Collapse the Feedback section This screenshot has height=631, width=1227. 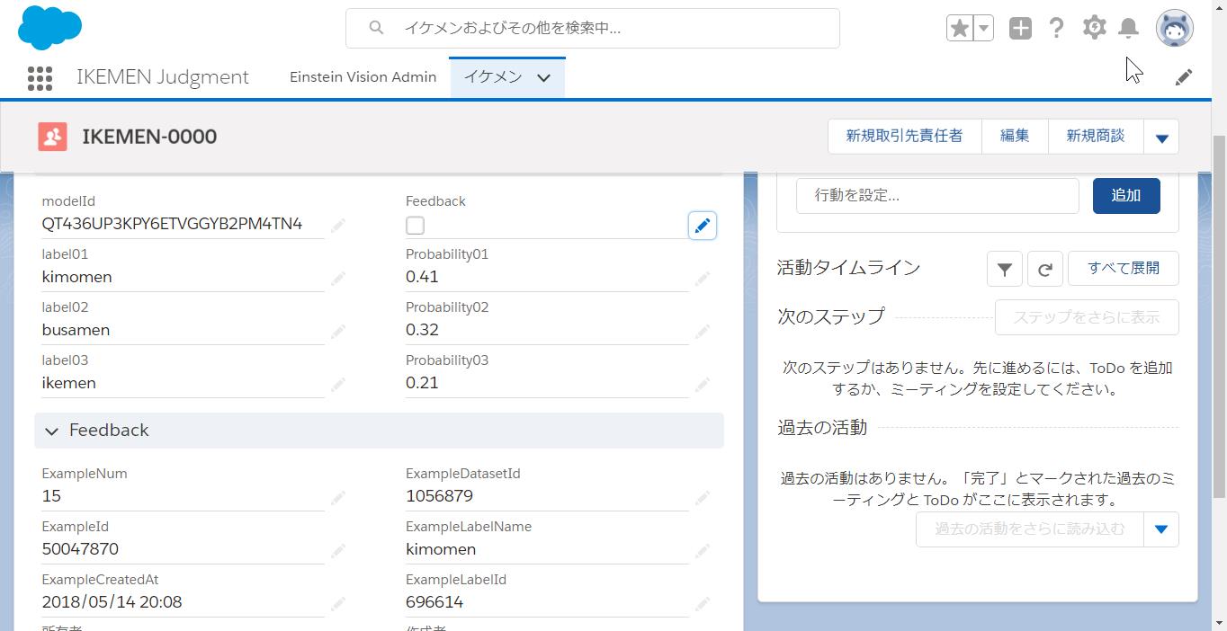click(x=51, y=431)
